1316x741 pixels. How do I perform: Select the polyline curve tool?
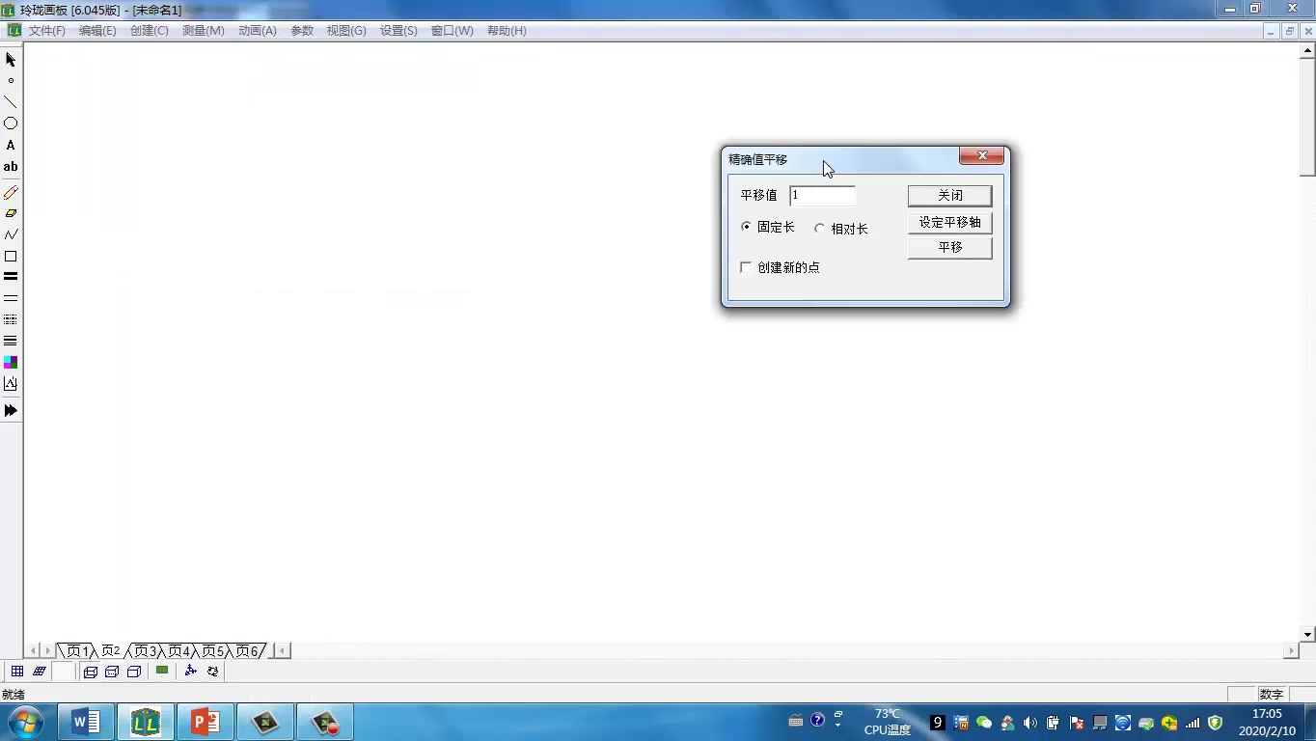(11, 234)
